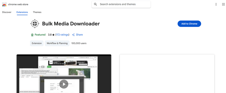Click the blank second preview card
The image size is (226, 93).
[167, 74]
